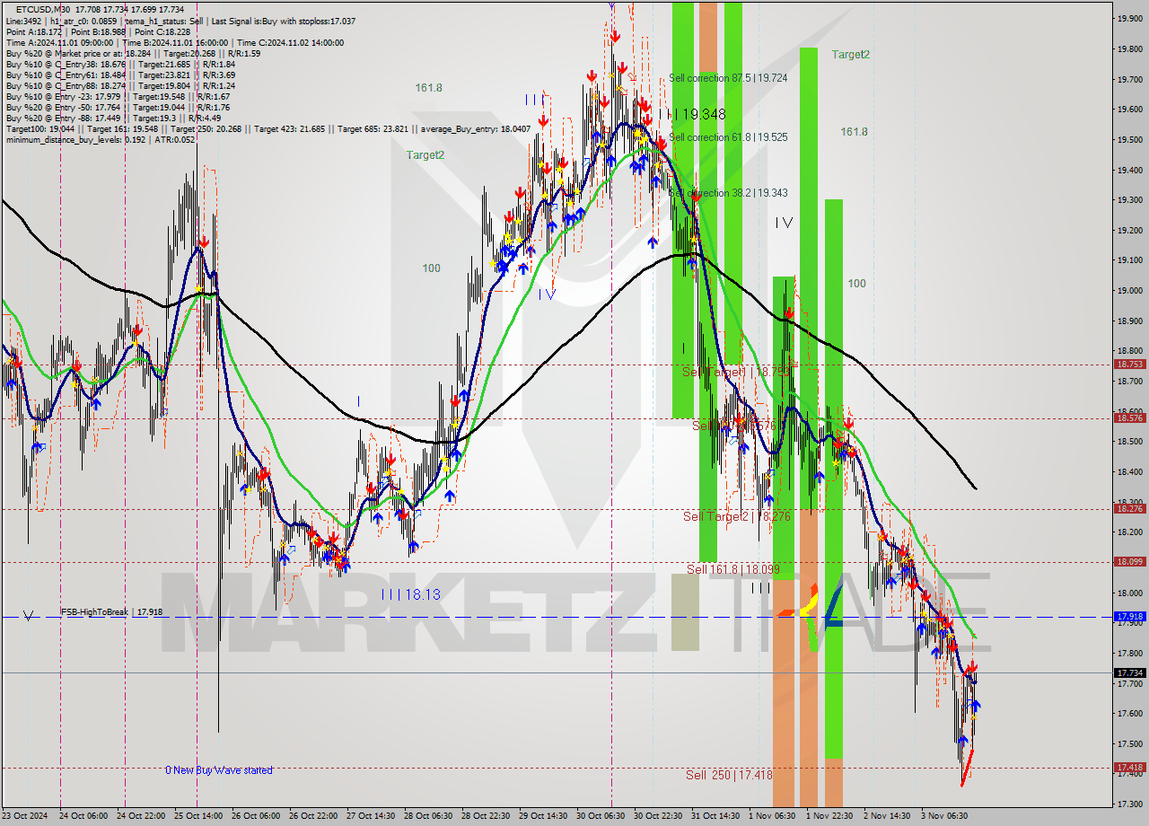1149x826 pixels.
Task: Select the 'Buy %10 @ C_Entry38: 18.676' line
Action: click(x=120, y=64)
